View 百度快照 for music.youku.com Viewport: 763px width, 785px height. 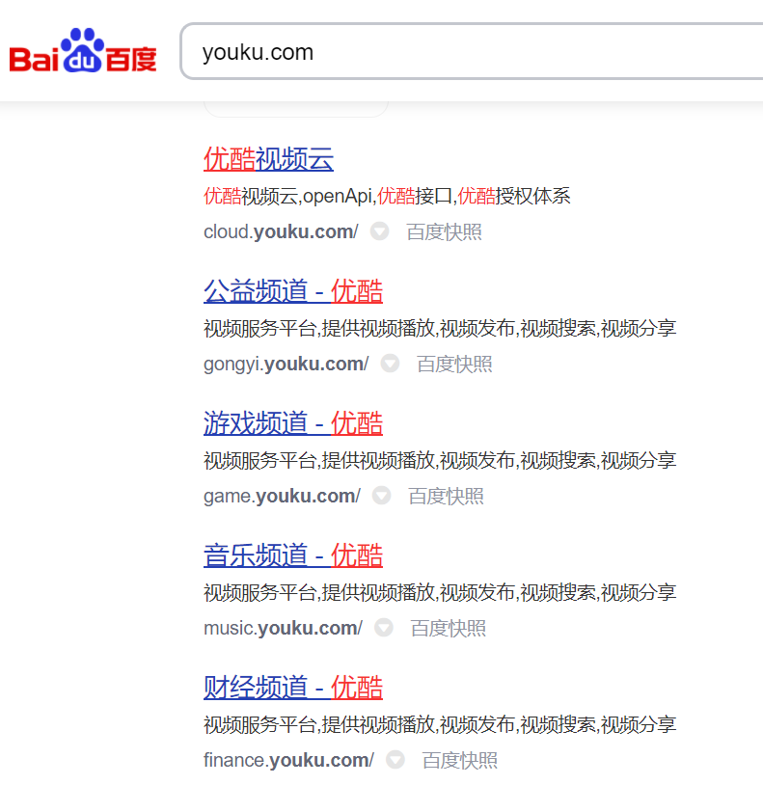tap(449, 629)
